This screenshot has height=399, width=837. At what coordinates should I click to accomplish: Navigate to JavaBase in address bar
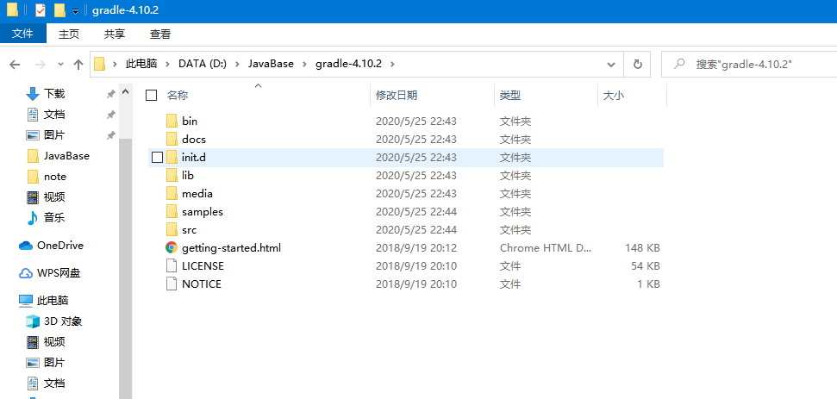[x=271, y=64]
